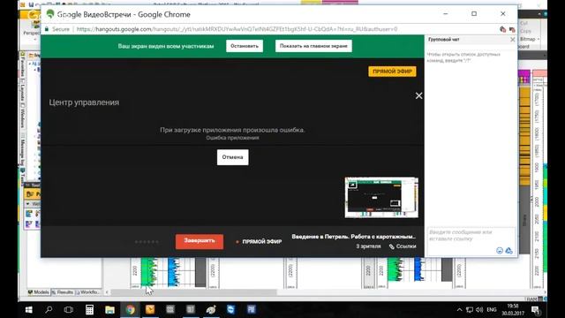Click horizontal scrollbar in Petrel well section
This screenshot has height=318, width=565.
[194, 292]
